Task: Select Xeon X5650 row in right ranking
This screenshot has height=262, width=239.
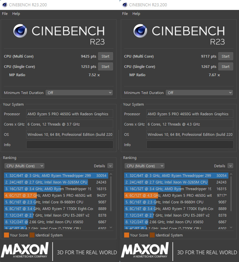Action: tap(176, 222)
